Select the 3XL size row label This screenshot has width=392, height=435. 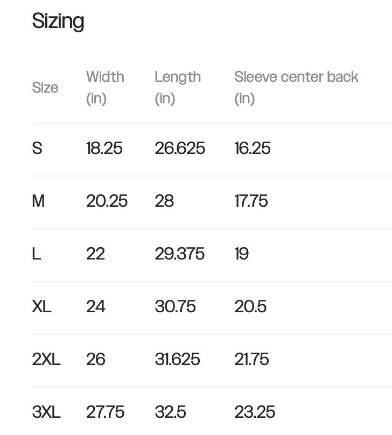46,412
